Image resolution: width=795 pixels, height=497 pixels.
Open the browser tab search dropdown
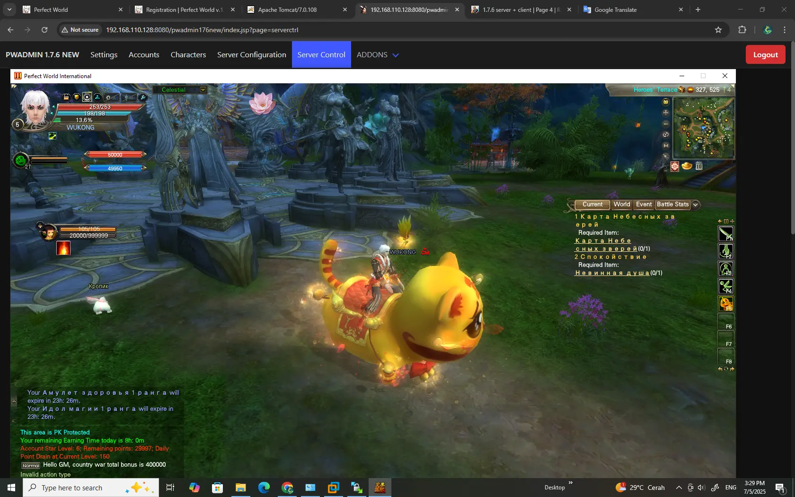(x=9, y=9)
